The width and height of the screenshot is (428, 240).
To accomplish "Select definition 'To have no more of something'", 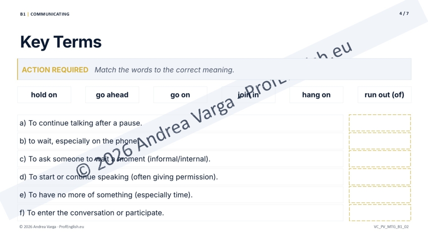I will point(180,195).
